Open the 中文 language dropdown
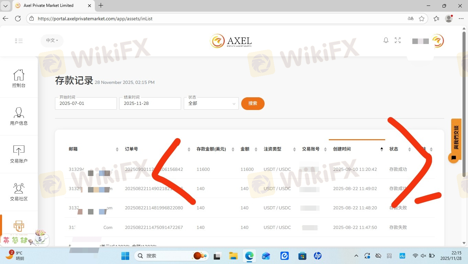 point(52,41)
